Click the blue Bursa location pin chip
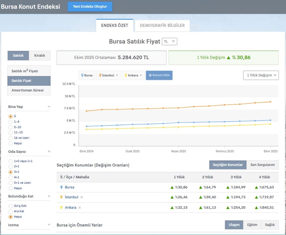Screen dimensions: 286x235 87,75
